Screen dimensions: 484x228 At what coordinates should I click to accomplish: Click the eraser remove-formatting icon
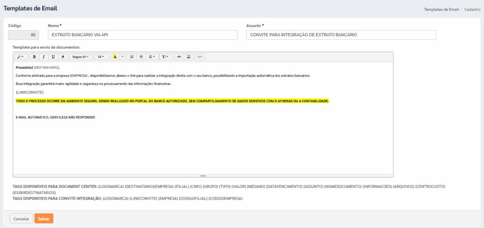point(62,57)
